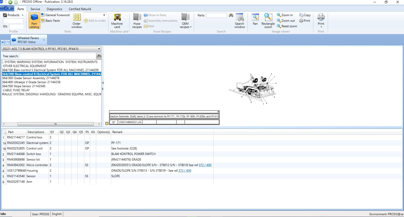Toggle the yellow footnote marker checkbox
404x217 pixels.
click(107, 123)
